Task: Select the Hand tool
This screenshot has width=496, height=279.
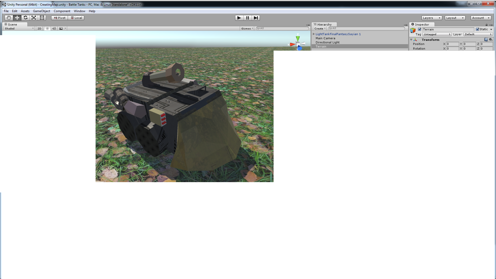Action: (x=9, y=18)
